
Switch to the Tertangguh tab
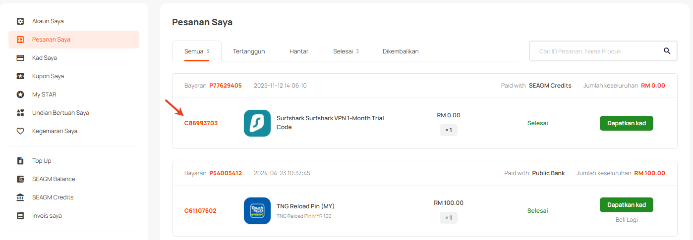tap(249, 51)
